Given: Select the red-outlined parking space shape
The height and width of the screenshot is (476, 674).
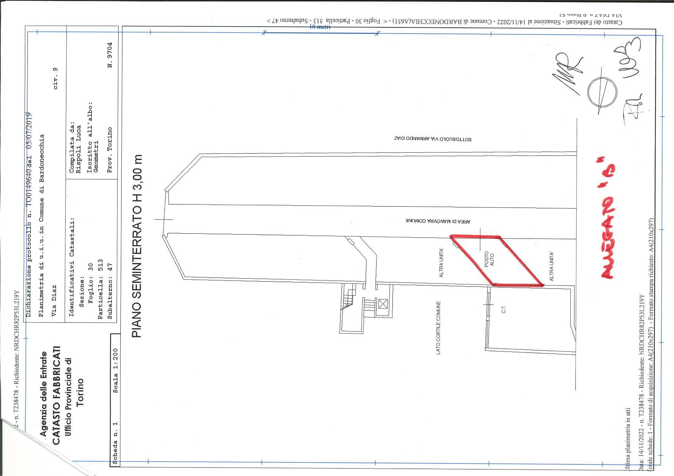Looking at the screenshot, I should (497, 261).
